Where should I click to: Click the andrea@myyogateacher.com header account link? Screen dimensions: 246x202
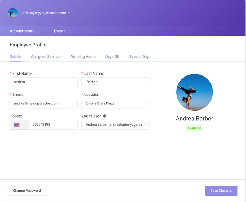pyautogui.click(x=44, y=13)
